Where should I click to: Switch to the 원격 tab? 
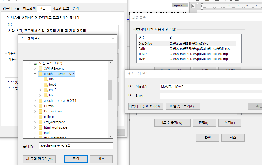pyautogui.click(x=76, y=9)
